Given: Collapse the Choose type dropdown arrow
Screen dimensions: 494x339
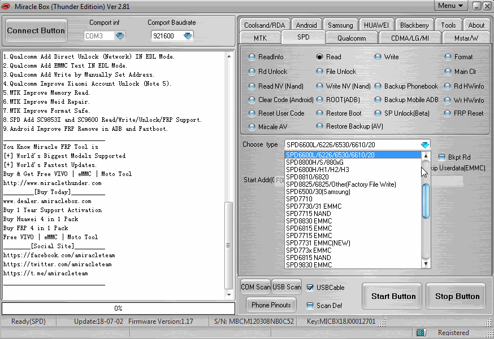Looking at the screenshot, I should coord(424,145).
